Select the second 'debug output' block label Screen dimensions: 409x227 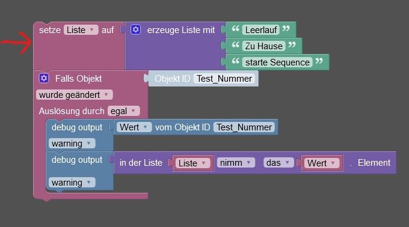77,160
